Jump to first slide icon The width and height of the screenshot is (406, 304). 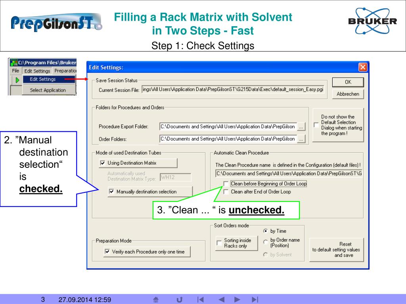(x=200, y=300)
